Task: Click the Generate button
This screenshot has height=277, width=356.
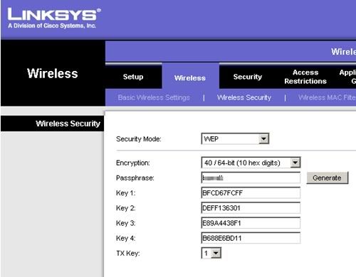Action: (x=328, y=178)
